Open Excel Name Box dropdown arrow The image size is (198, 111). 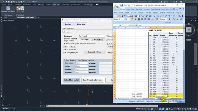tap(128, 25)
